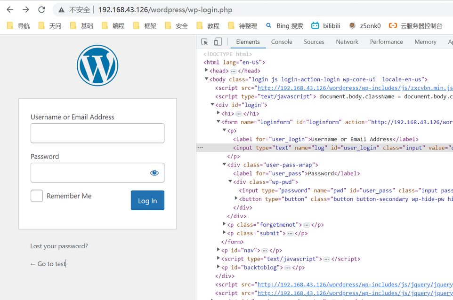Toggle the device toolbar icon in DevTools
Viewport: 453px width, 300px height.
coord(218,42)
